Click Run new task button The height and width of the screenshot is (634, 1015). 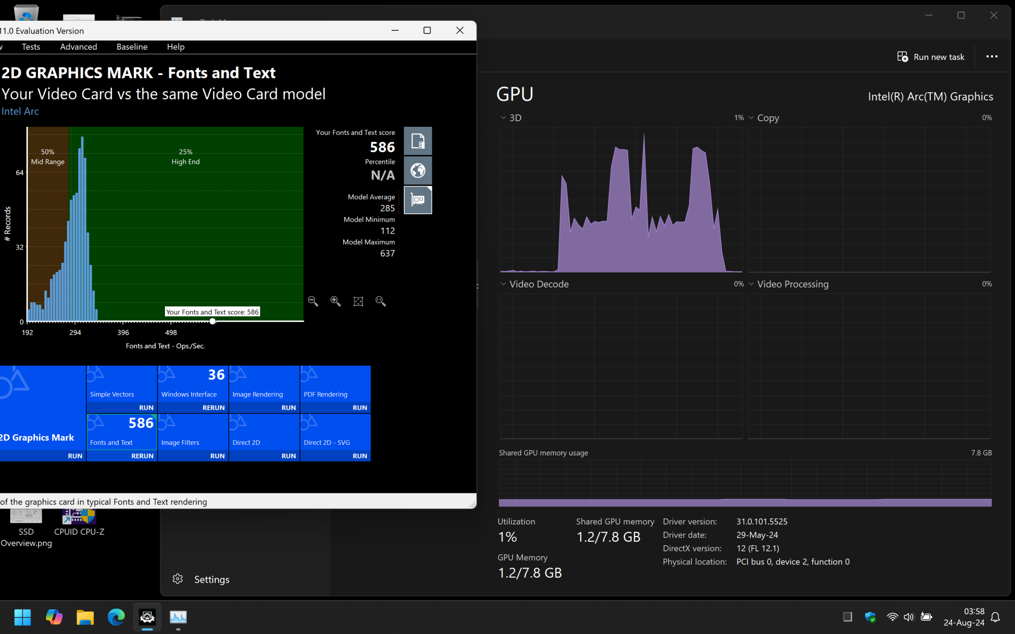pos(931,57)
